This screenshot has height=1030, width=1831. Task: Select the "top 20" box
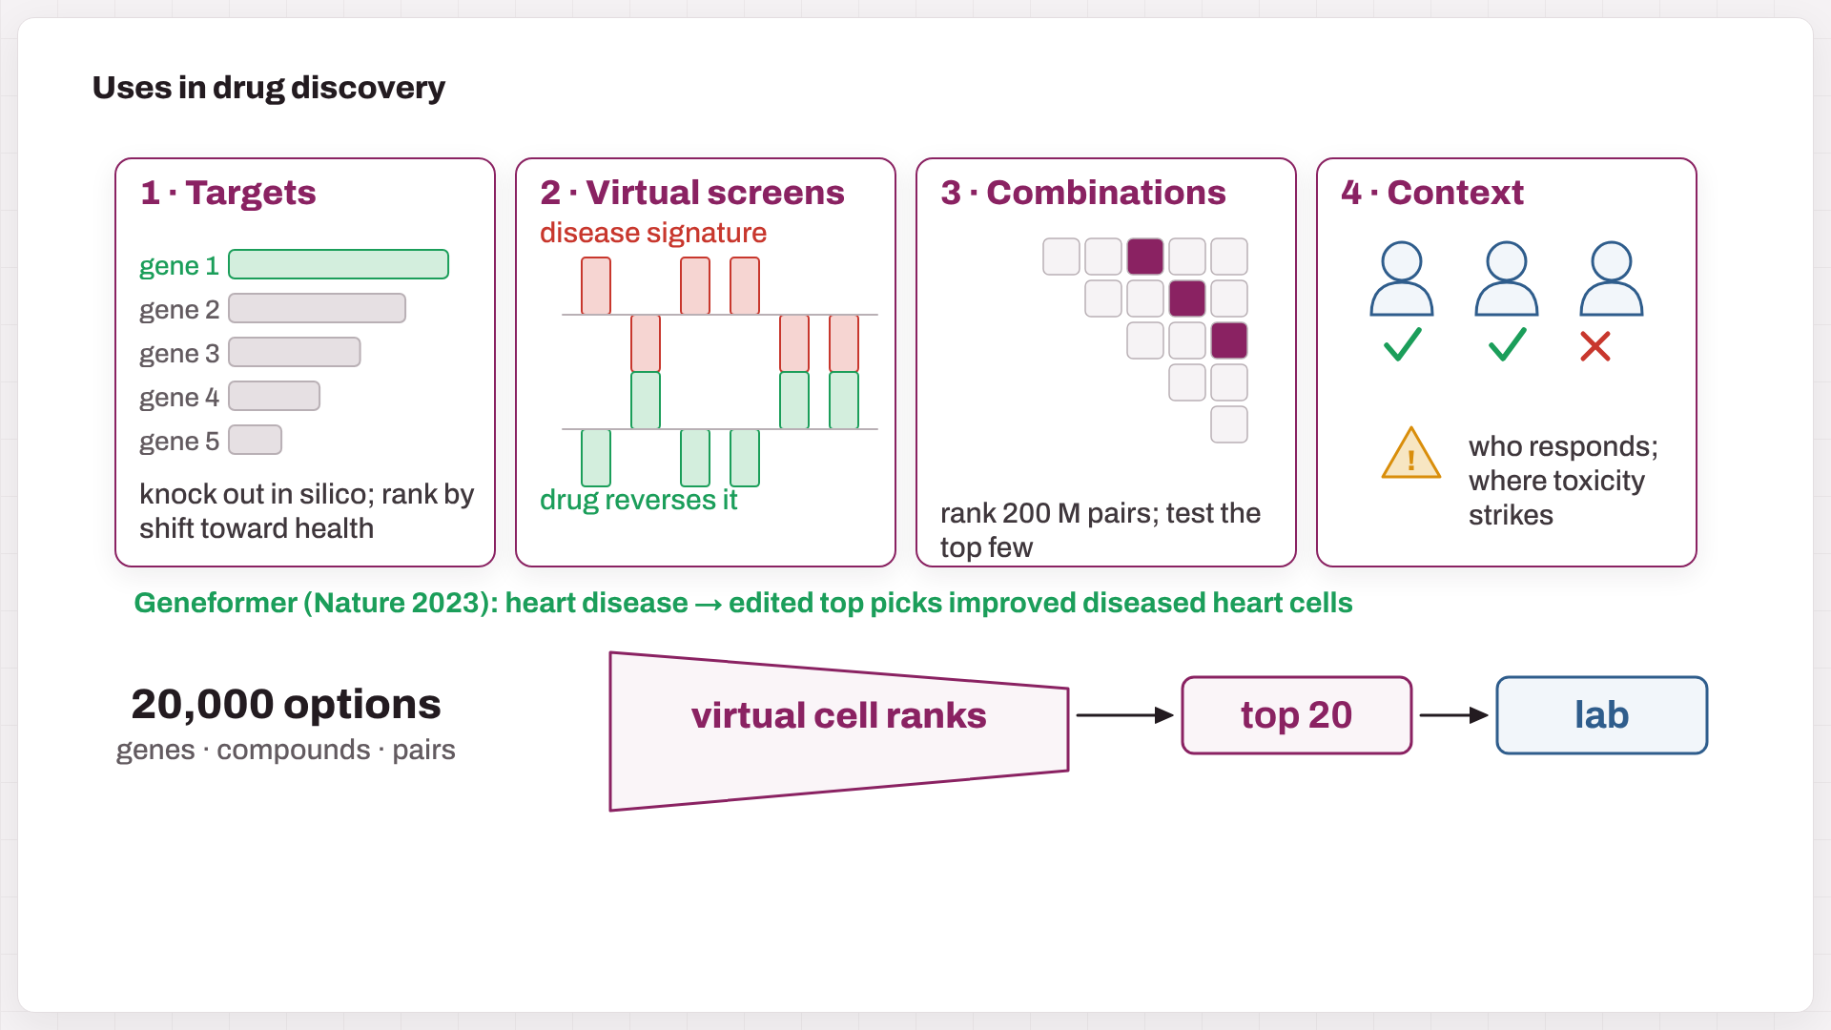point(1296,715)
